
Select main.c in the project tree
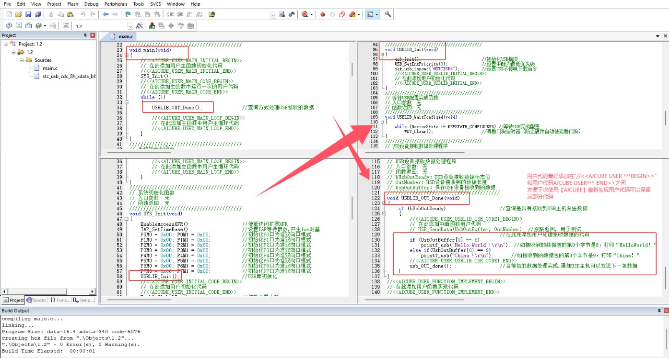(x=50, y=68)
